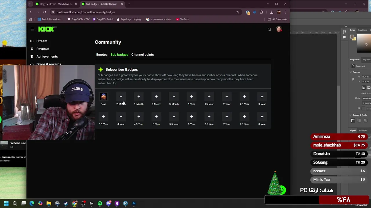Toggle link width and height in Photoshop Canvas

(x=353, y=79)
